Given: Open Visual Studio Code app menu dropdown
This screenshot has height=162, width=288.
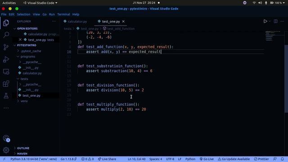Looking at the screenshot, I should [x=40, y=3].
